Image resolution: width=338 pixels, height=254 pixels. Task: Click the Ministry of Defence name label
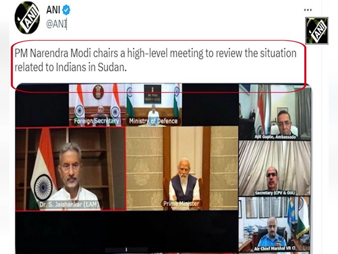[153, 121]
